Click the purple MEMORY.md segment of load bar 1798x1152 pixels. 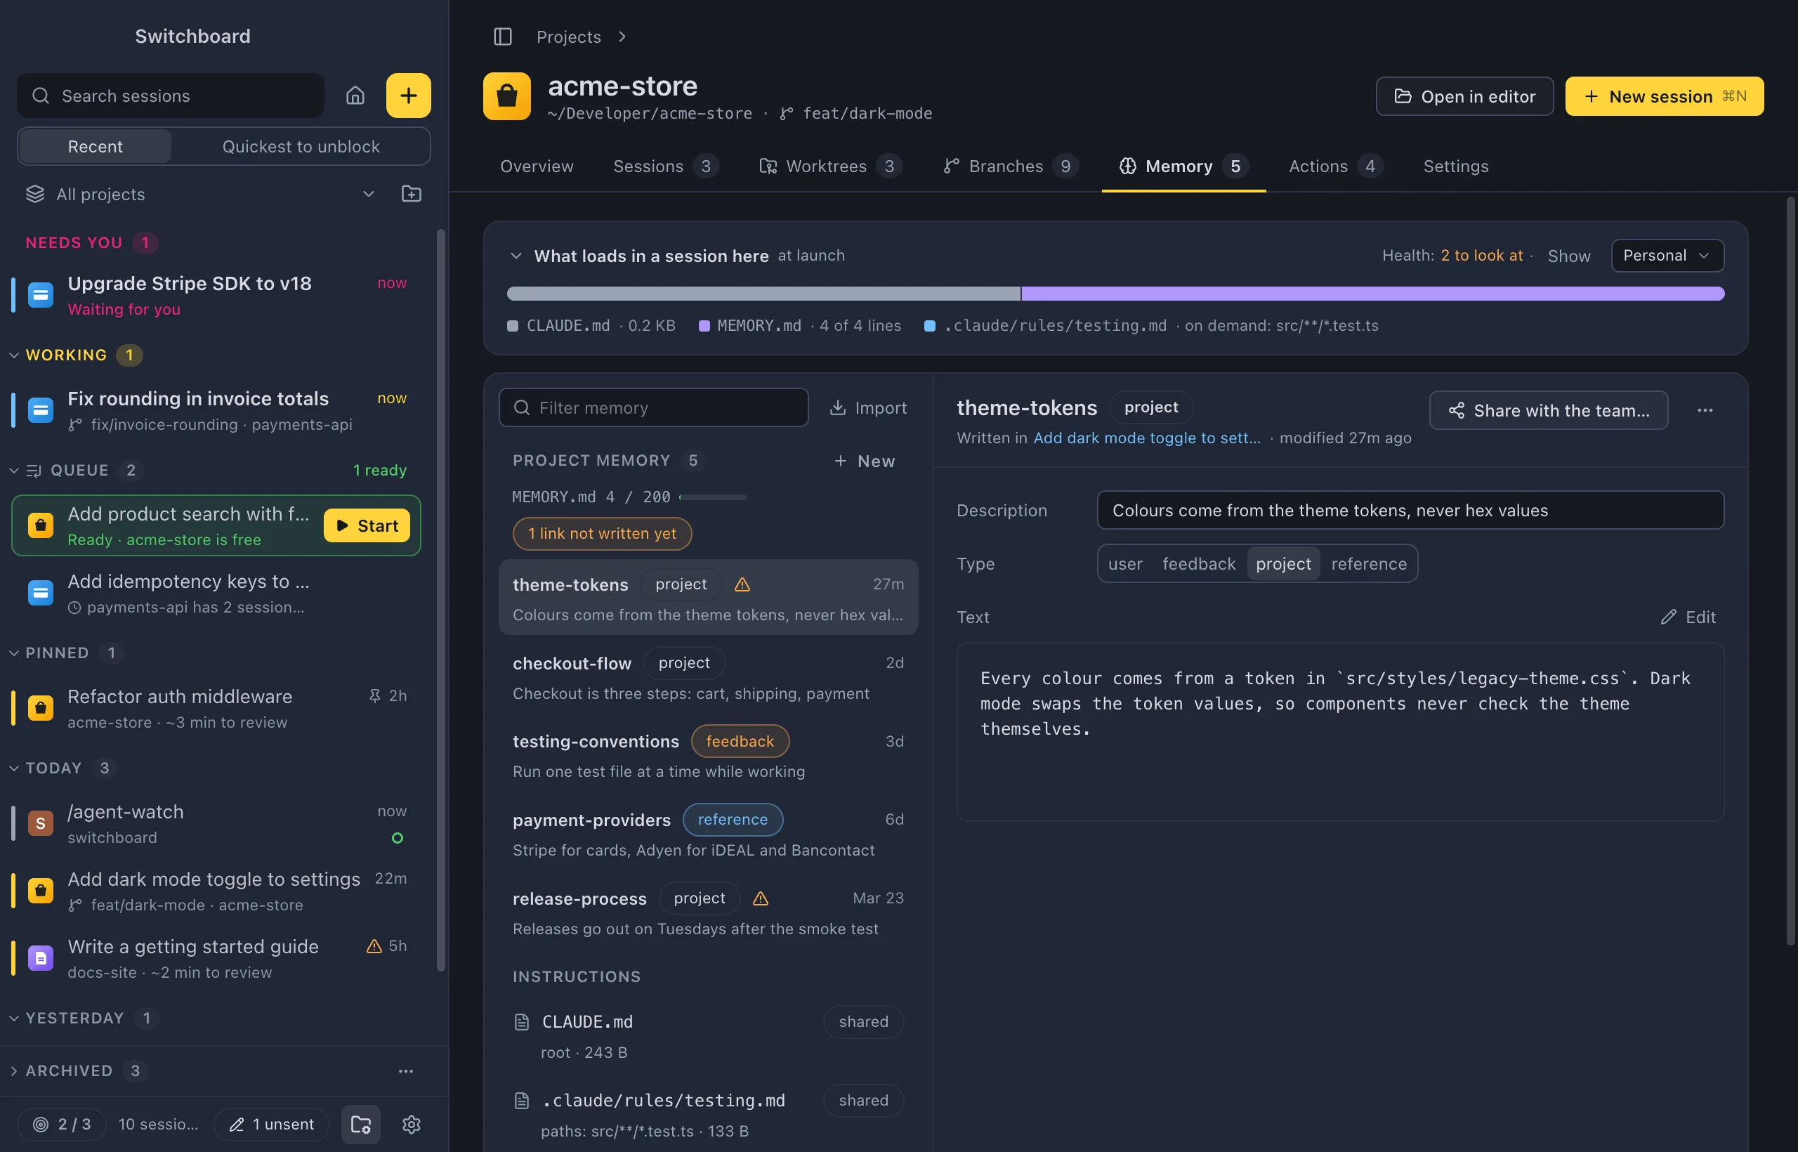[x=1372, y=293]
